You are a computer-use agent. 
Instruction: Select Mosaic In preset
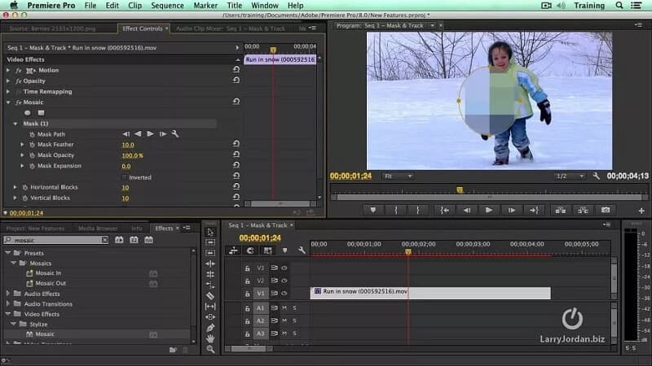[48, 273]
